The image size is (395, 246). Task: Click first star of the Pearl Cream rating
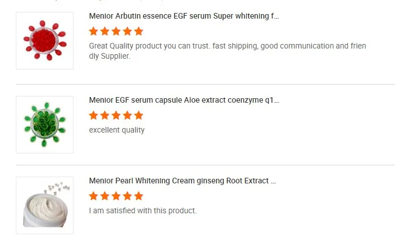94,196
